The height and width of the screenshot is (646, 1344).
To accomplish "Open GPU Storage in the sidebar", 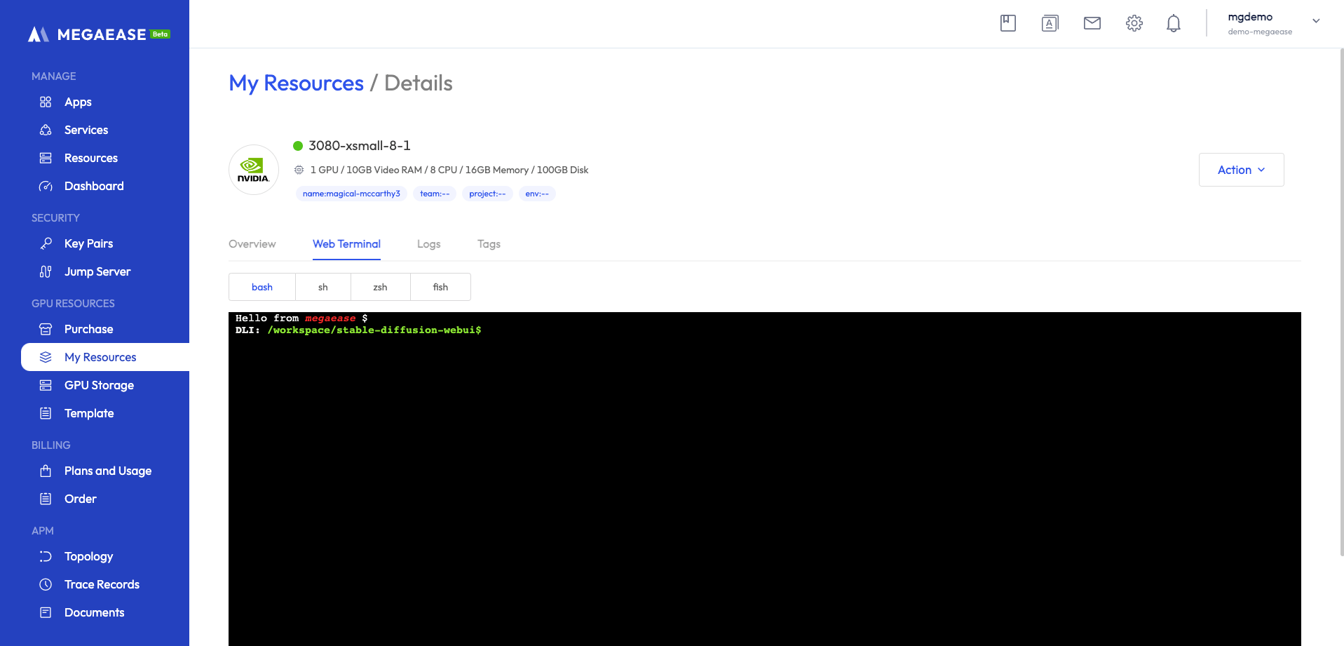I will coord(99,385).
